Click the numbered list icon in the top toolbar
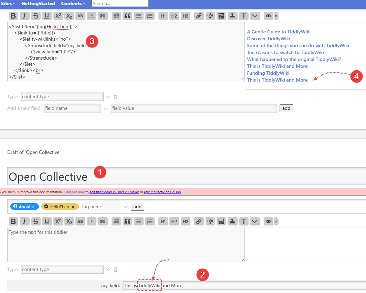Image resolution: width=366 pixels, height=293 pixels. (x=149, y=16)
